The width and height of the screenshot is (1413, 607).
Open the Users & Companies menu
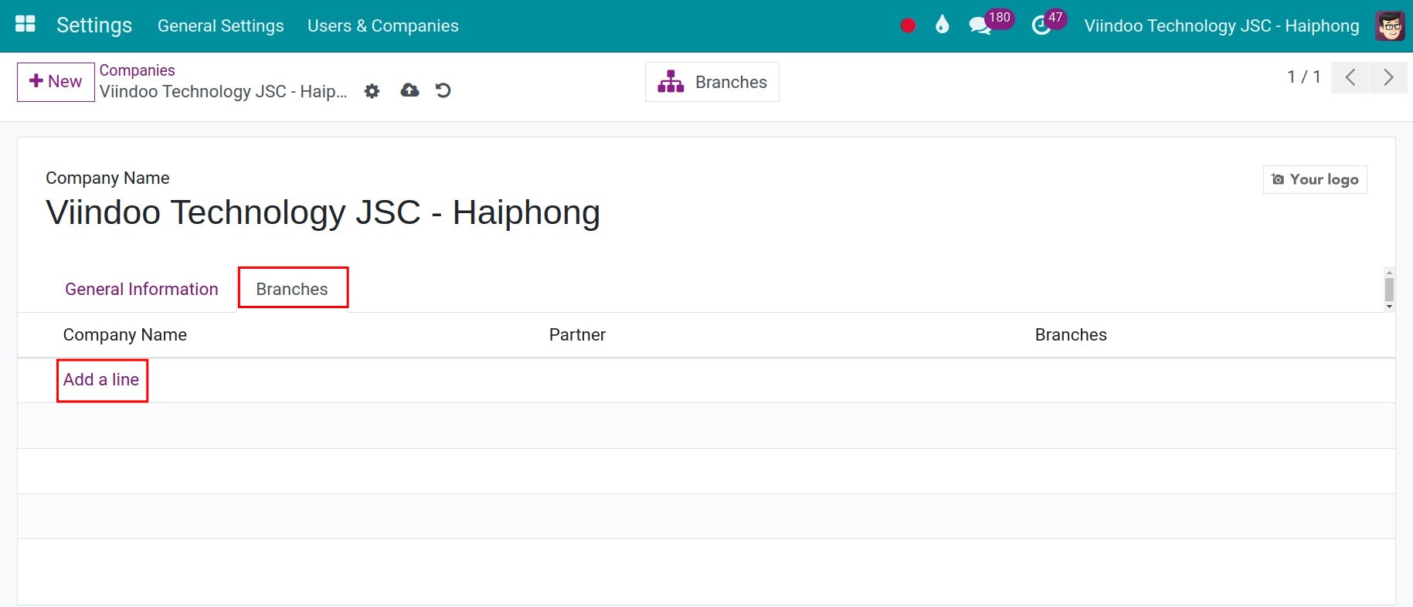[383, 25]
